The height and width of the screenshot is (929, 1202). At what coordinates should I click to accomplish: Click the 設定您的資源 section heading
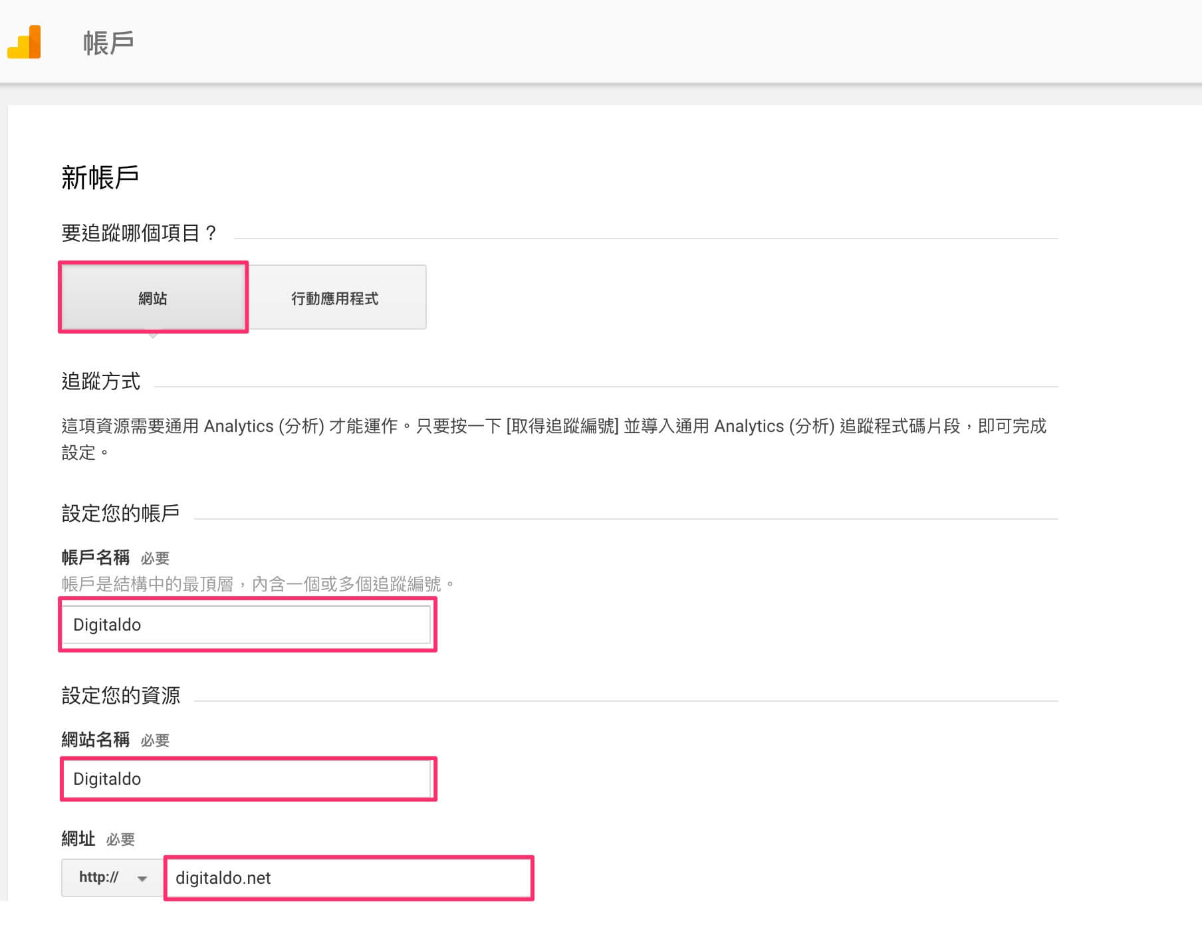pos(120,696)
